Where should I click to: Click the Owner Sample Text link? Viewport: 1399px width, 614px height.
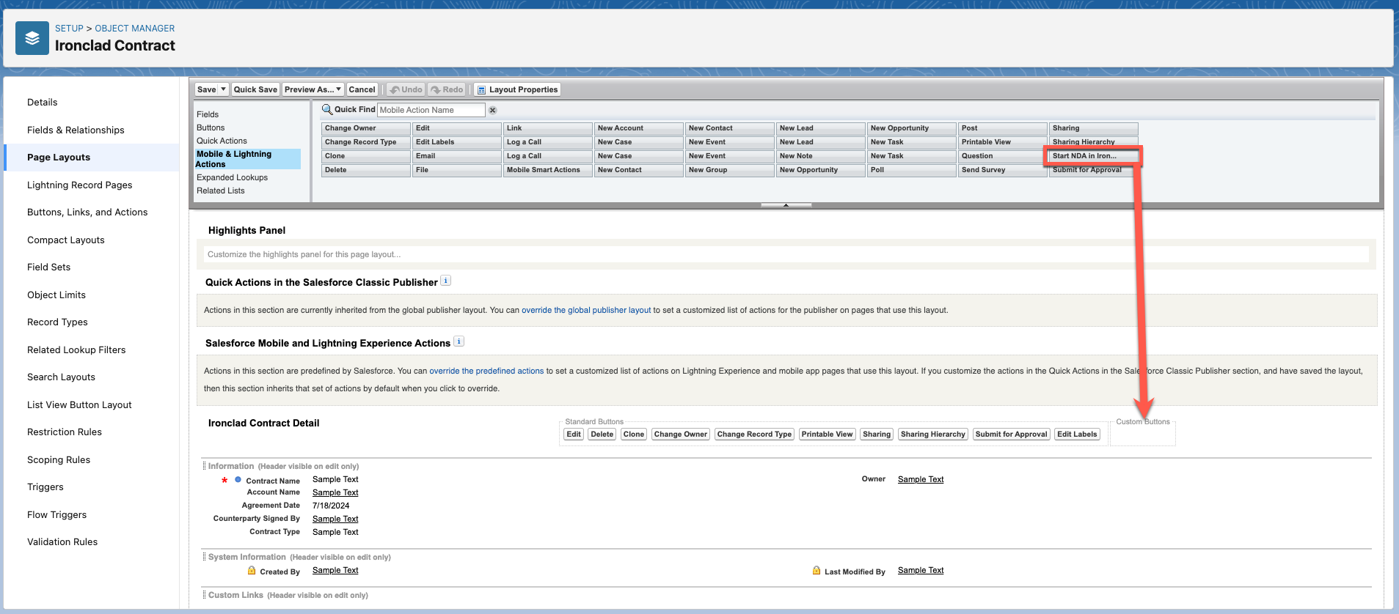921,479
